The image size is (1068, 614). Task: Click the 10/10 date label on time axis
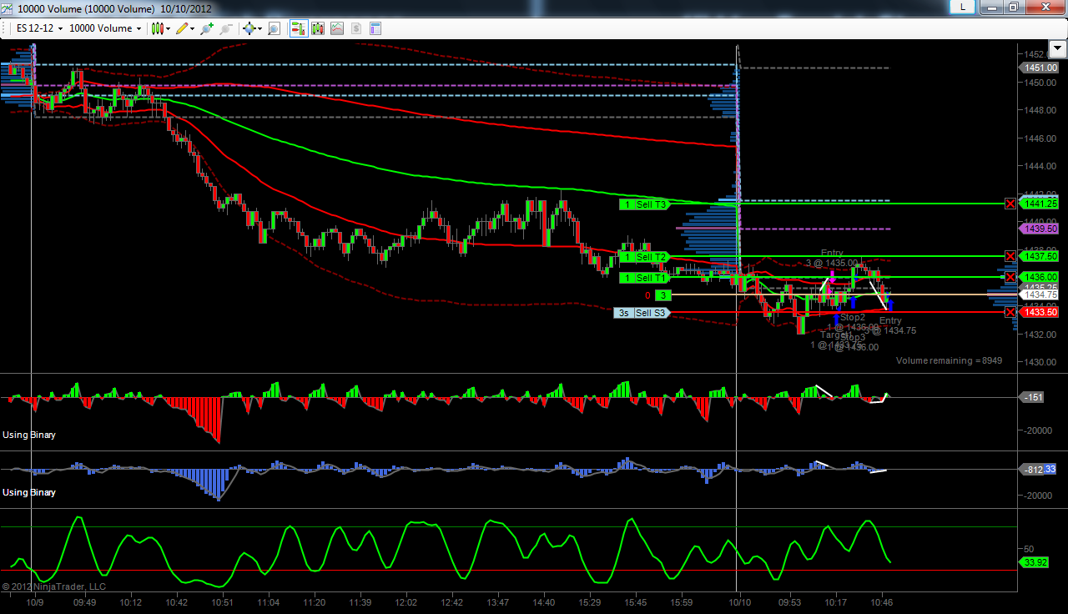(740, 602)
